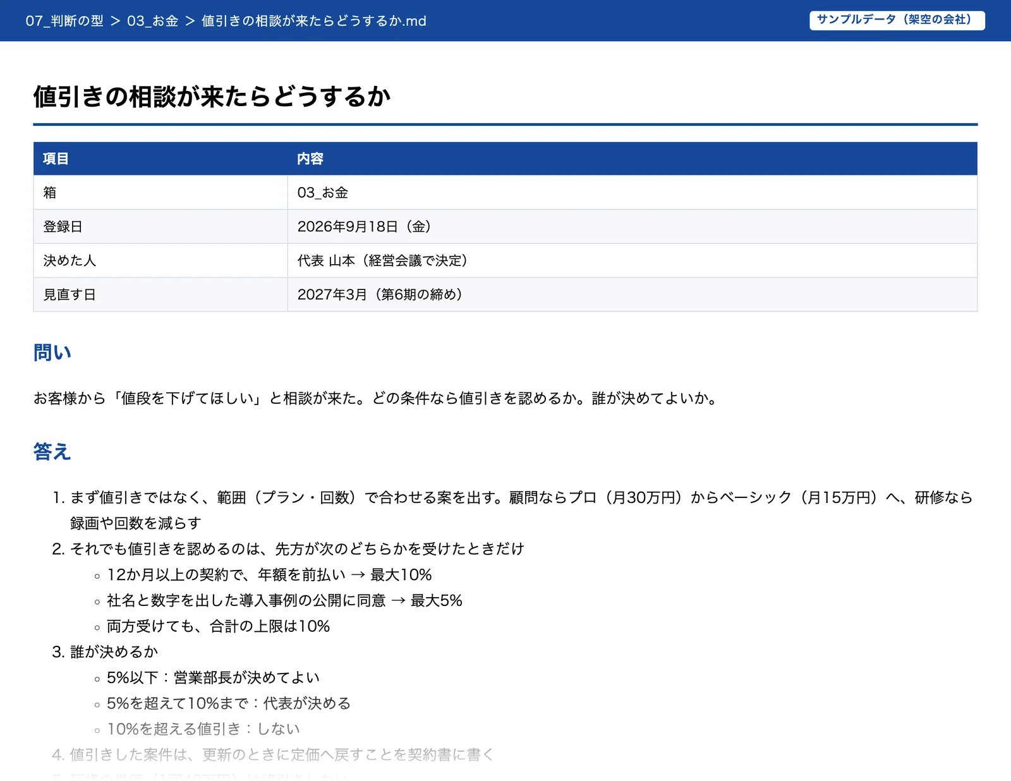Click the value 2027年3月（第6期の締め）
Viewport: 1011px width, 781px height.
coord(380,295)
